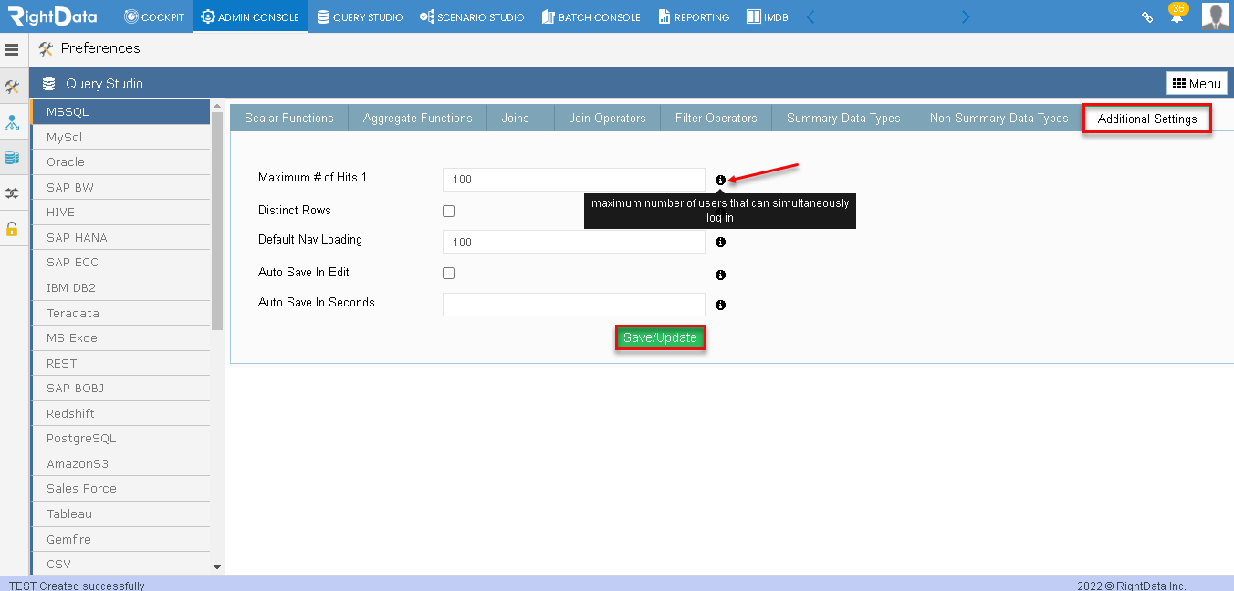
Task: Select Redshift in data source list
Action: coord(120,413)
